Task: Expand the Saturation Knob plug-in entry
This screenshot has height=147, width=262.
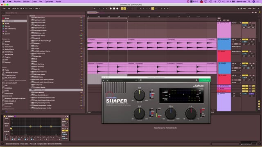Action: [x=30, y=53]
